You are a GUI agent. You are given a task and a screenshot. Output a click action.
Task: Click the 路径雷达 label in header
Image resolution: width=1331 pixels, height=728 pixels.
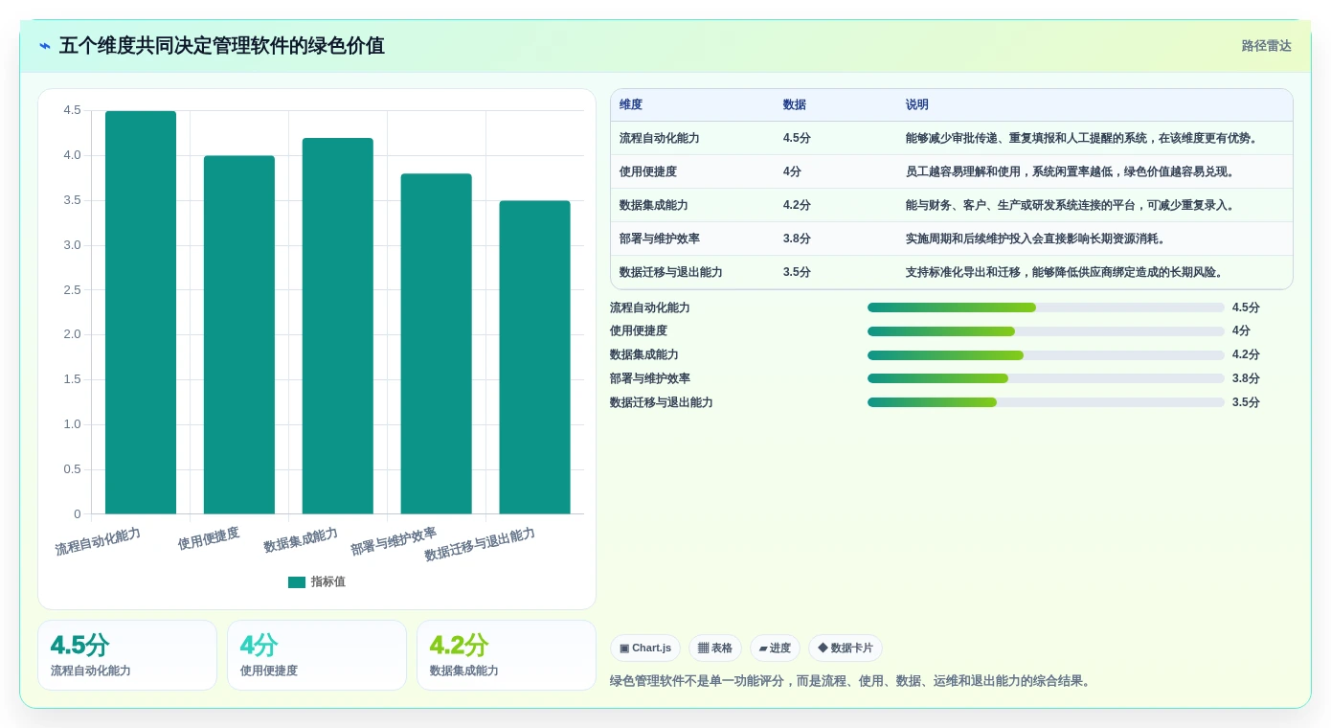[x=1266, y=46]
